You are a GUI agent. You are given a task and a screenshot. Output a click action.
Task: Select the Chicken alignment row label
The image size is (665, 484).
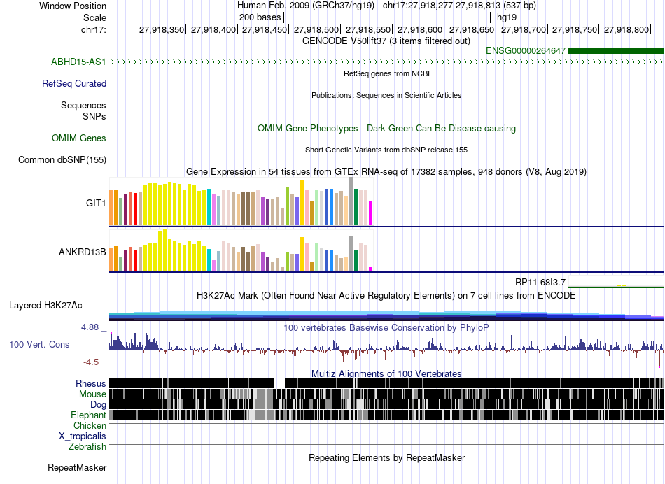click(90, 425)
